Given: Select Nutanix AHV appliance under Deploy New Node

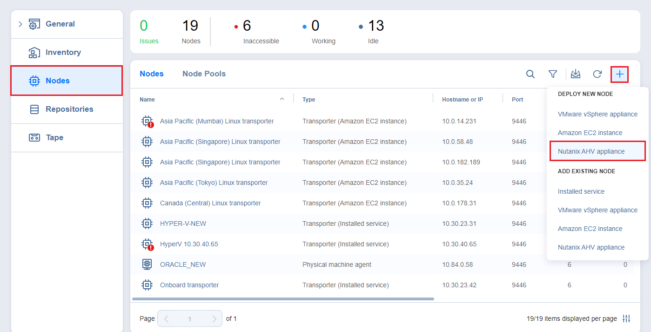Looking at the screenshot, I should pyautogui.click(x=591, y=151).
